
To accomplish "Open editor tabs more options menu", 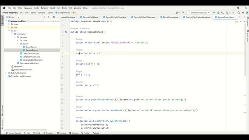I will pos(244,17).
